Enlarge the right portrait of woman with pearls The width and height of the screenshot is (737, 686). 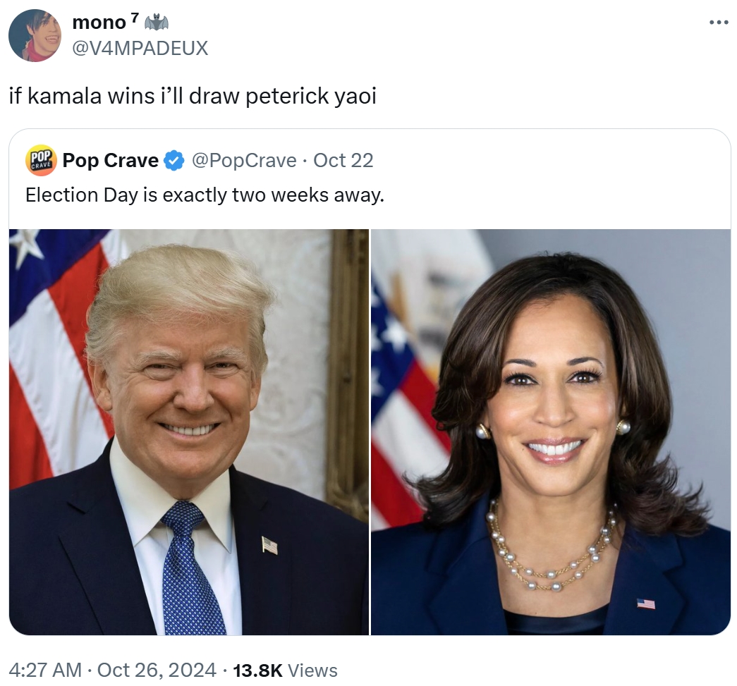tap(551, 431)
